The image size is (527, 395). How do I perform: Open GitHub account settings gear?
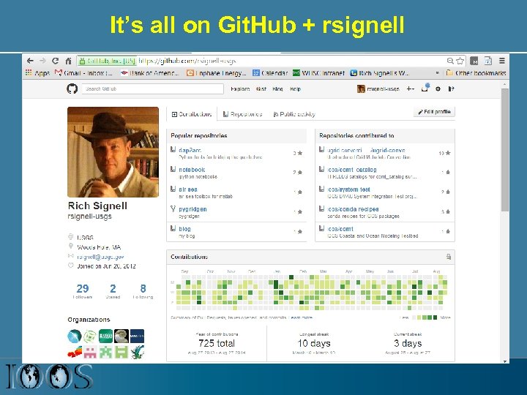click(438, 89)
